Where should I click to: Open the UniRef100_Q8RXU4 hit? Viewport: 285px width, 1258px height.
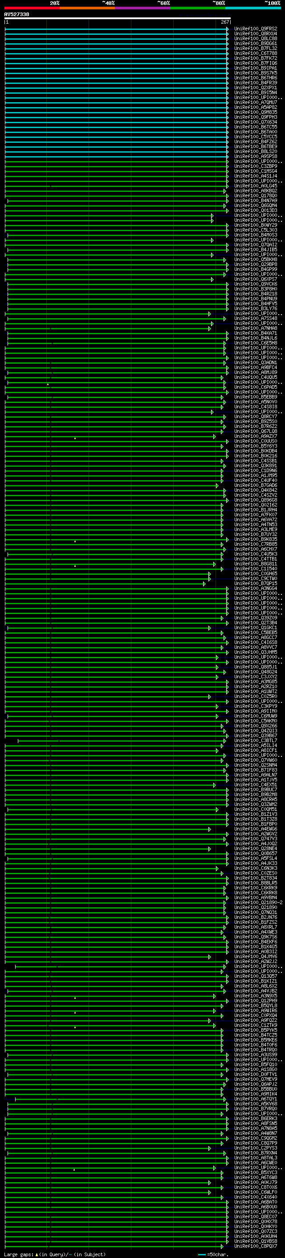click(255, 34)
